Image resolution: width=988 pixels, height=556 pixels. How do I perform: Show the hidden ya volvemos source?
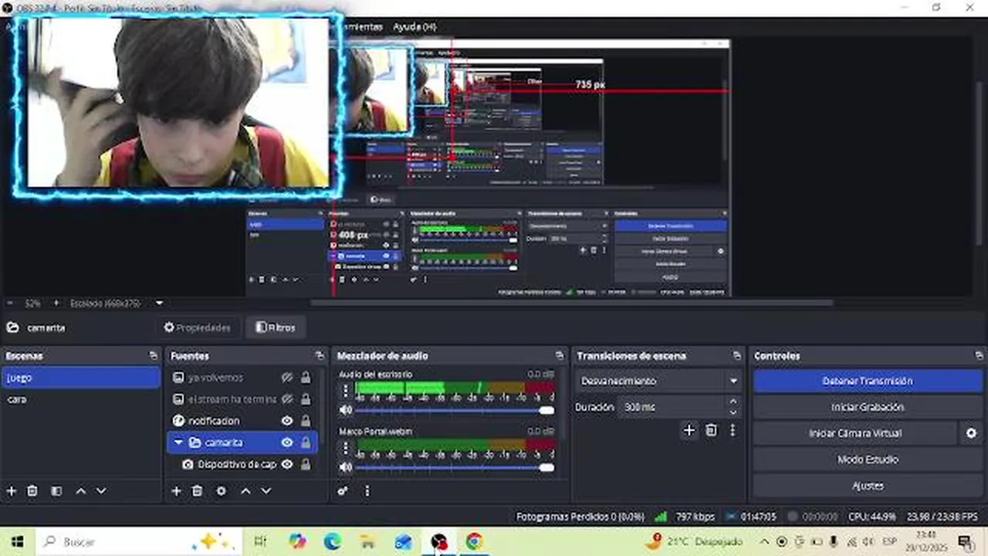287,378
